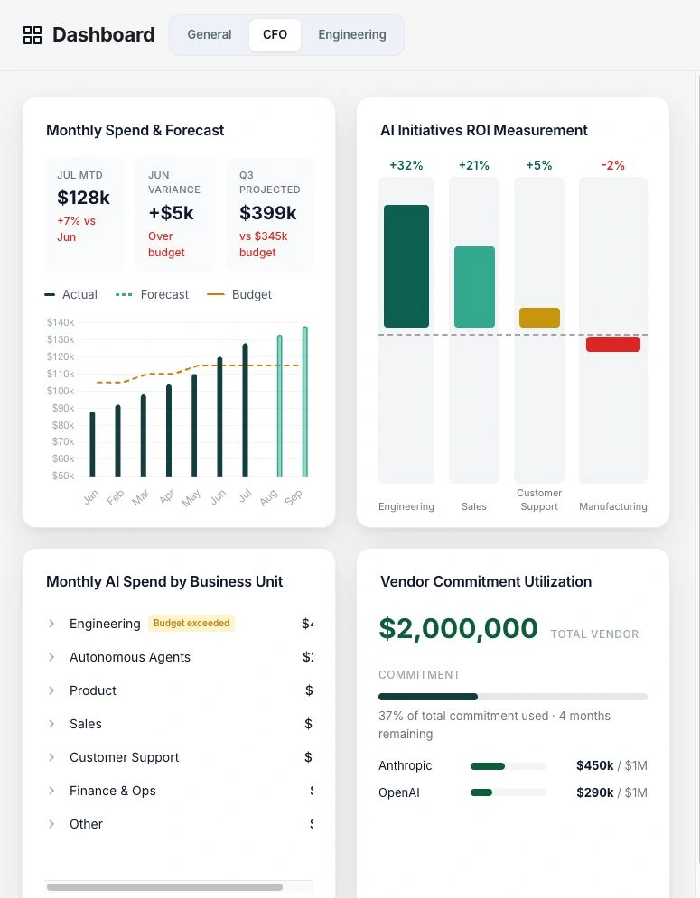Click the Manufacturing red ROI bar
700x898 pixels.
point(613,344)
